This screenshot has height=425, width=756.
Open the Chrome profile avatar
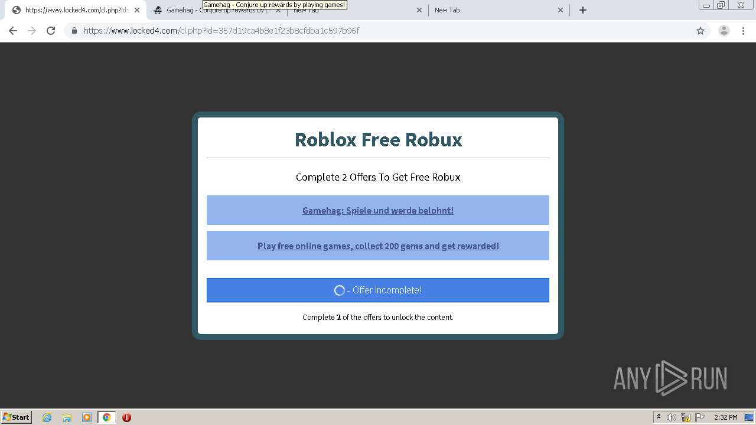[724, 31]
